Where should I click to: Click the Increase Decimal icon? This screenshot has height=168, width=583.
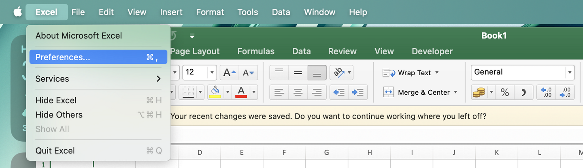(x=546, y=92)
